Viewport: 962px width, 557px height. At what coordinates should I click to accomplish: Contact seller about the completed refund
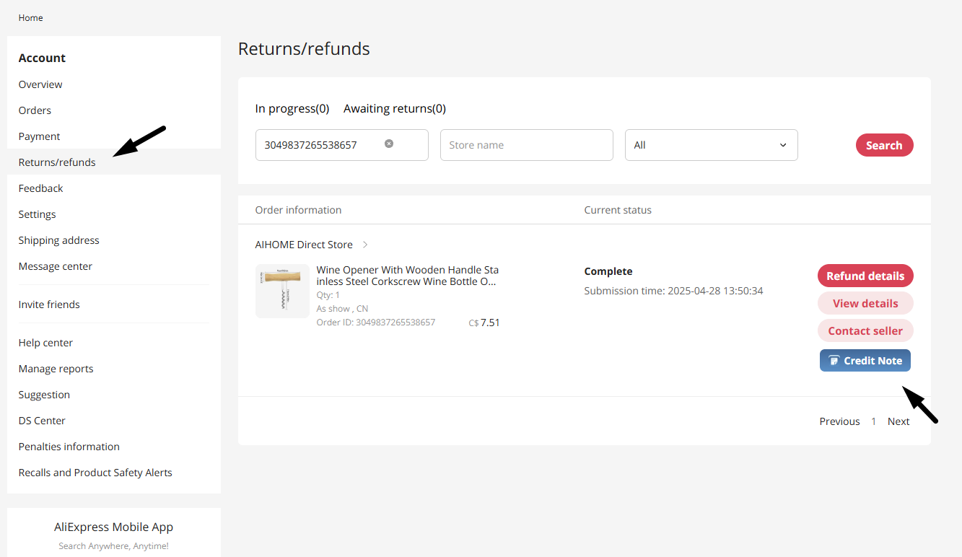pos(865,330)
